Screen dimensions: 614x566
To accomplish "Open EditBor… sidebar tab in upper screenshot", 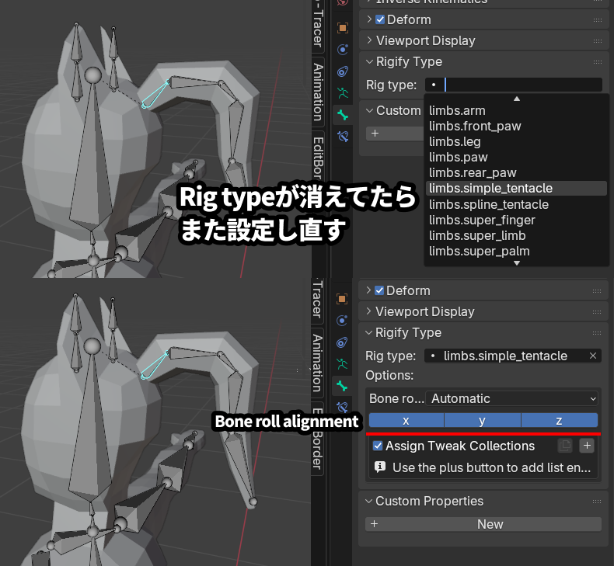I will (318, 157).
